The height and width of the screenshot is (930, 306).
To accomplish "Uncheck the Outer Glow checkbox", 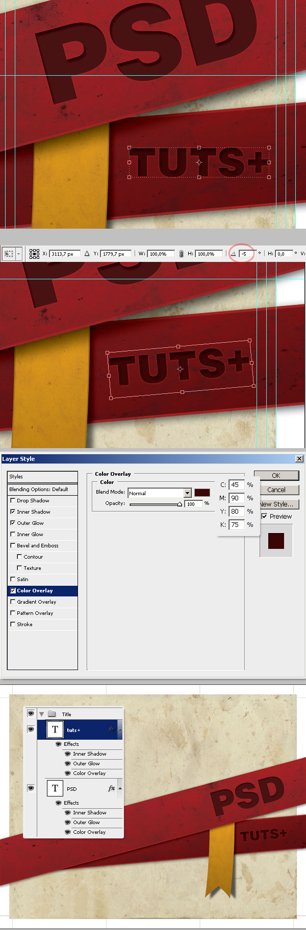I will 13,523.
